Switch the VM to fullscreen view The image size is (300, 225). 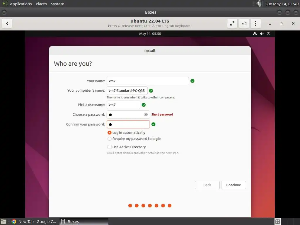(x=232, y=23)
